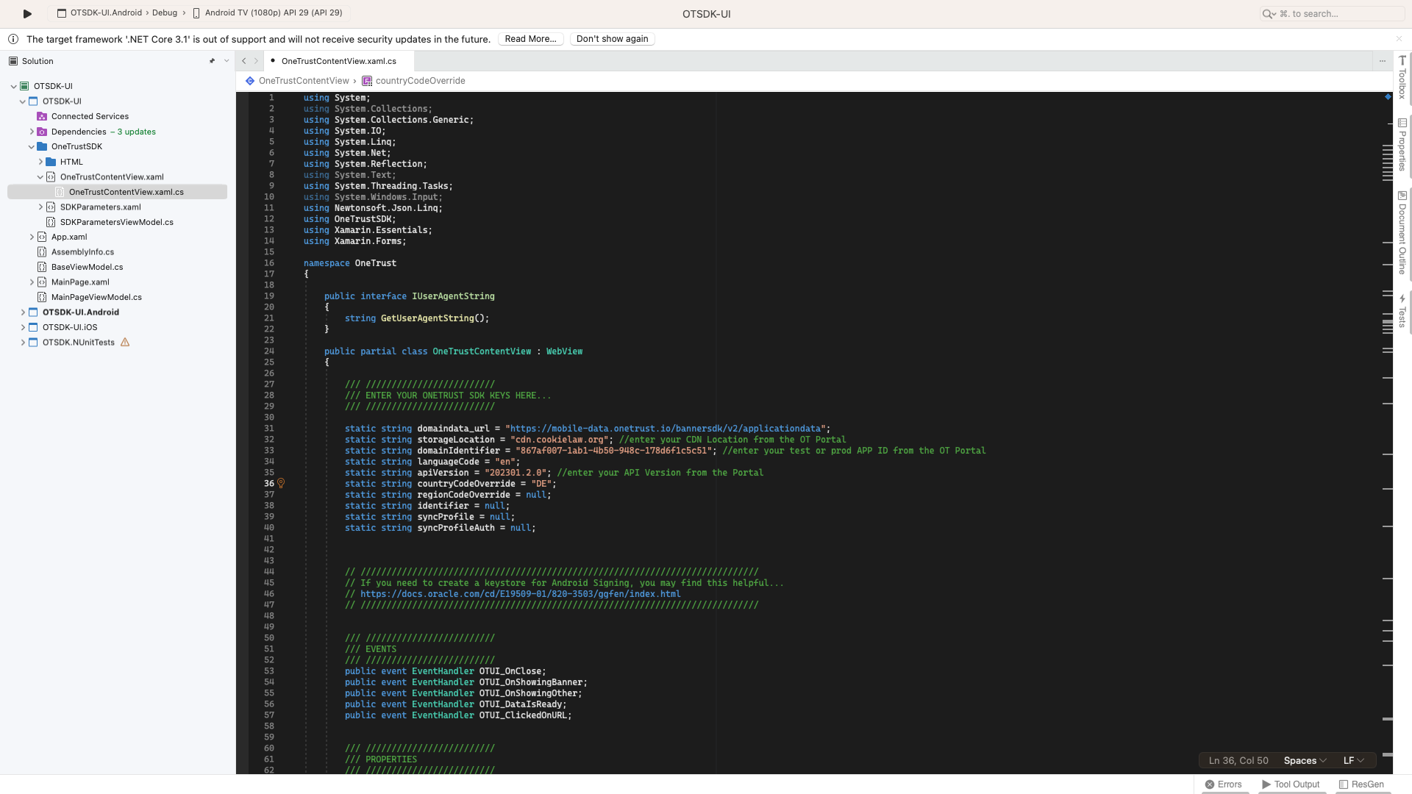Expand the OTSDK-UI.iOS project node
This screenshot has width=1412, height=794.
click(21, 326)
